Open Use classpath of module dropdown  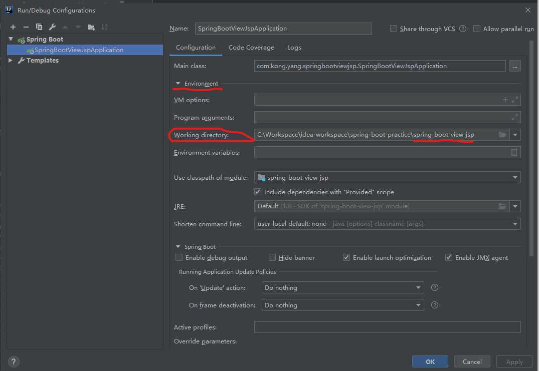coord(515,177)
